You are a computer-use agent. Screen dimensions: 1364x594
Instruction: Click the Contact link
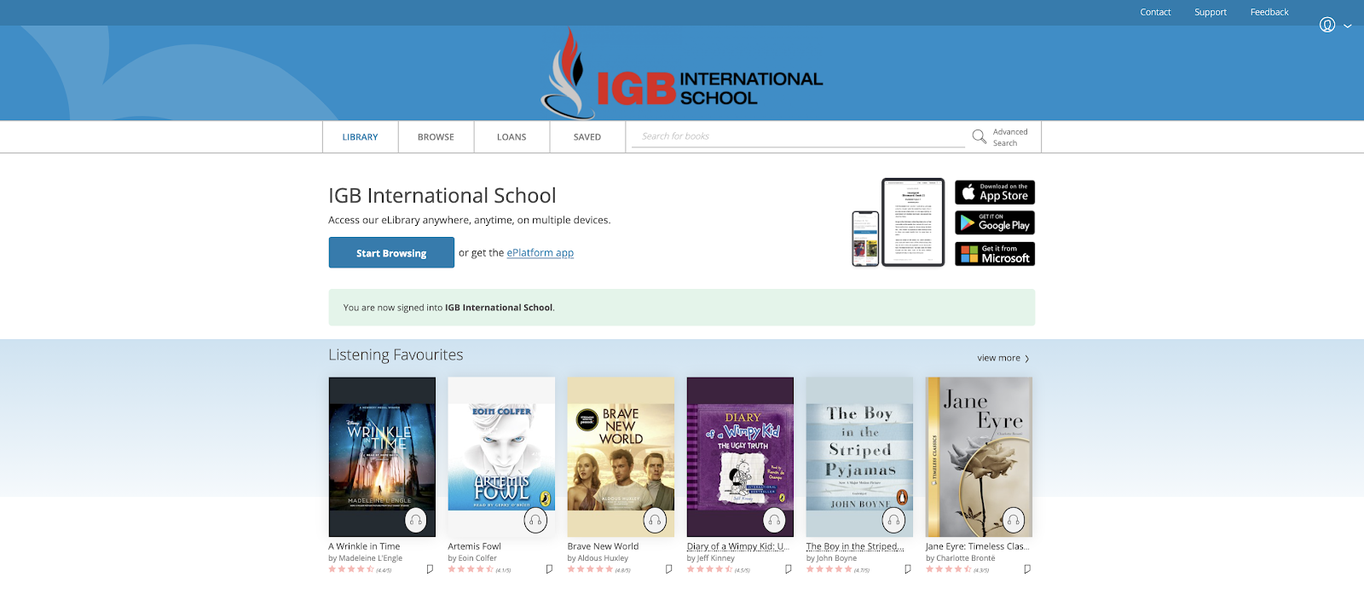point(1155,12)
